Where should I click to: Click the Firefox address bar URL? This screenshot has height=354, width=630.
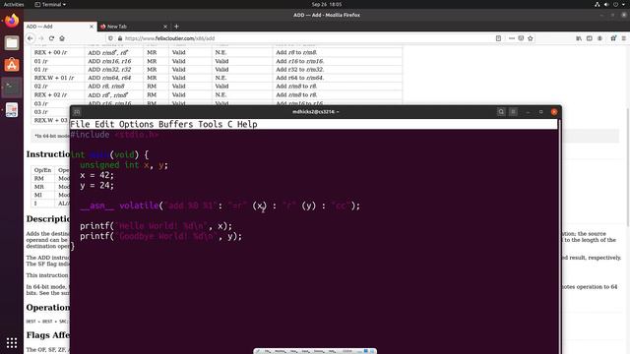tap(169, 38)
